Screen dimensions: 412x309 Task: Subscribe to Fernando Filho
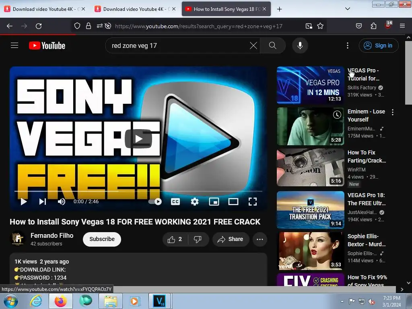pos(102,239)
